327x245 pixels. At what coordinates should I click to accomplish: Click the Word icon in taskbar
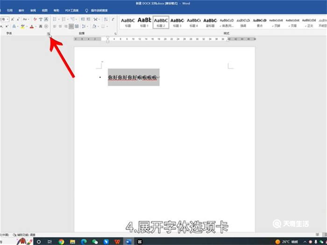(128, 242)
